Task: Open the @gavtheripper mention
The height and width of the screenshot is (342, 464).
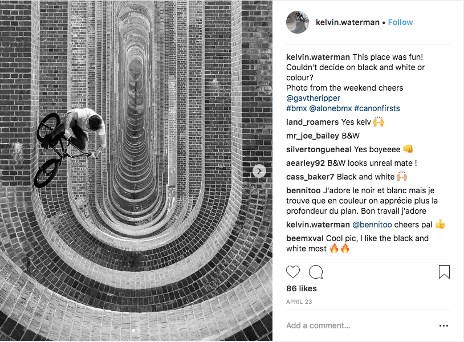Action: tap(313, 98)
